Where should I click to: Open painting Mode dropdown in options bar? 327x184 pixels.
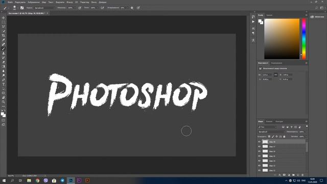44,8
